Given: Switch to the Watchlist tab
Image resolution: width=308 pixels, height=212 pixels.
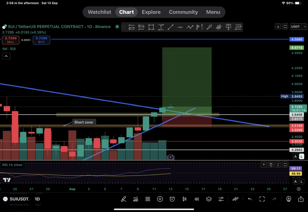Looking at the screenshot, I should [99, 12].
